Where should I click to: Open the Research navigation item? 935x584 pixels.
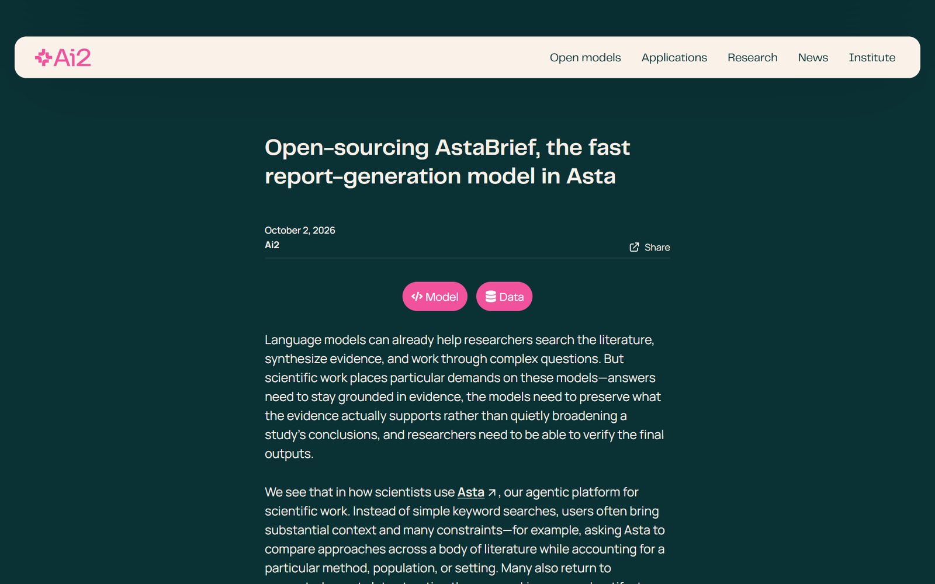pos(752,57)
